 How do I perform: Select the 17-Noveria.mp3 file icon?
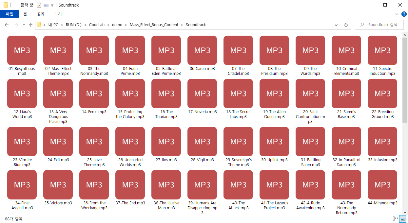point(202,94)
